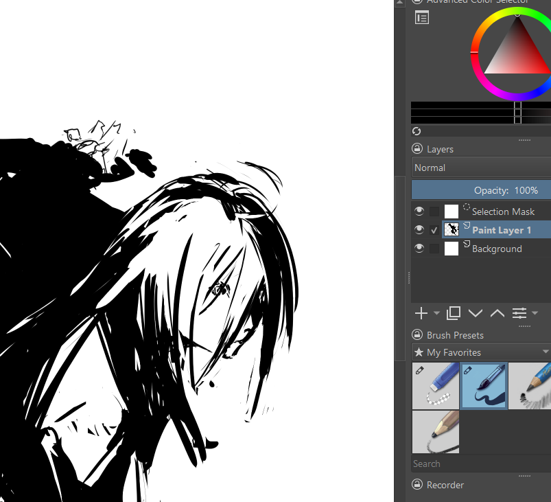
Task: Pick a shade in the color triangle
Action: click(517, 53)
